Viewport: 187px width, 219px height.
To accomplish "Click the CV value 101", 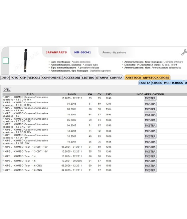I will pyautogui.click(x=99, y=131).
